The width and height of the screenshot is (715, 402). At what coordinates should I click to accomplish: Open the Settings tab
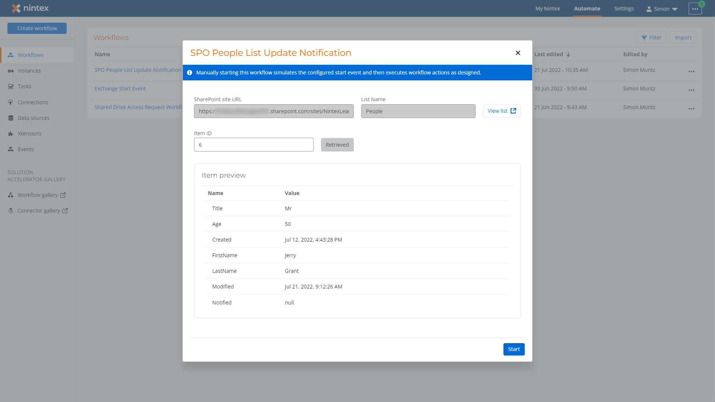pyautogui.click(x=624, y=9)
